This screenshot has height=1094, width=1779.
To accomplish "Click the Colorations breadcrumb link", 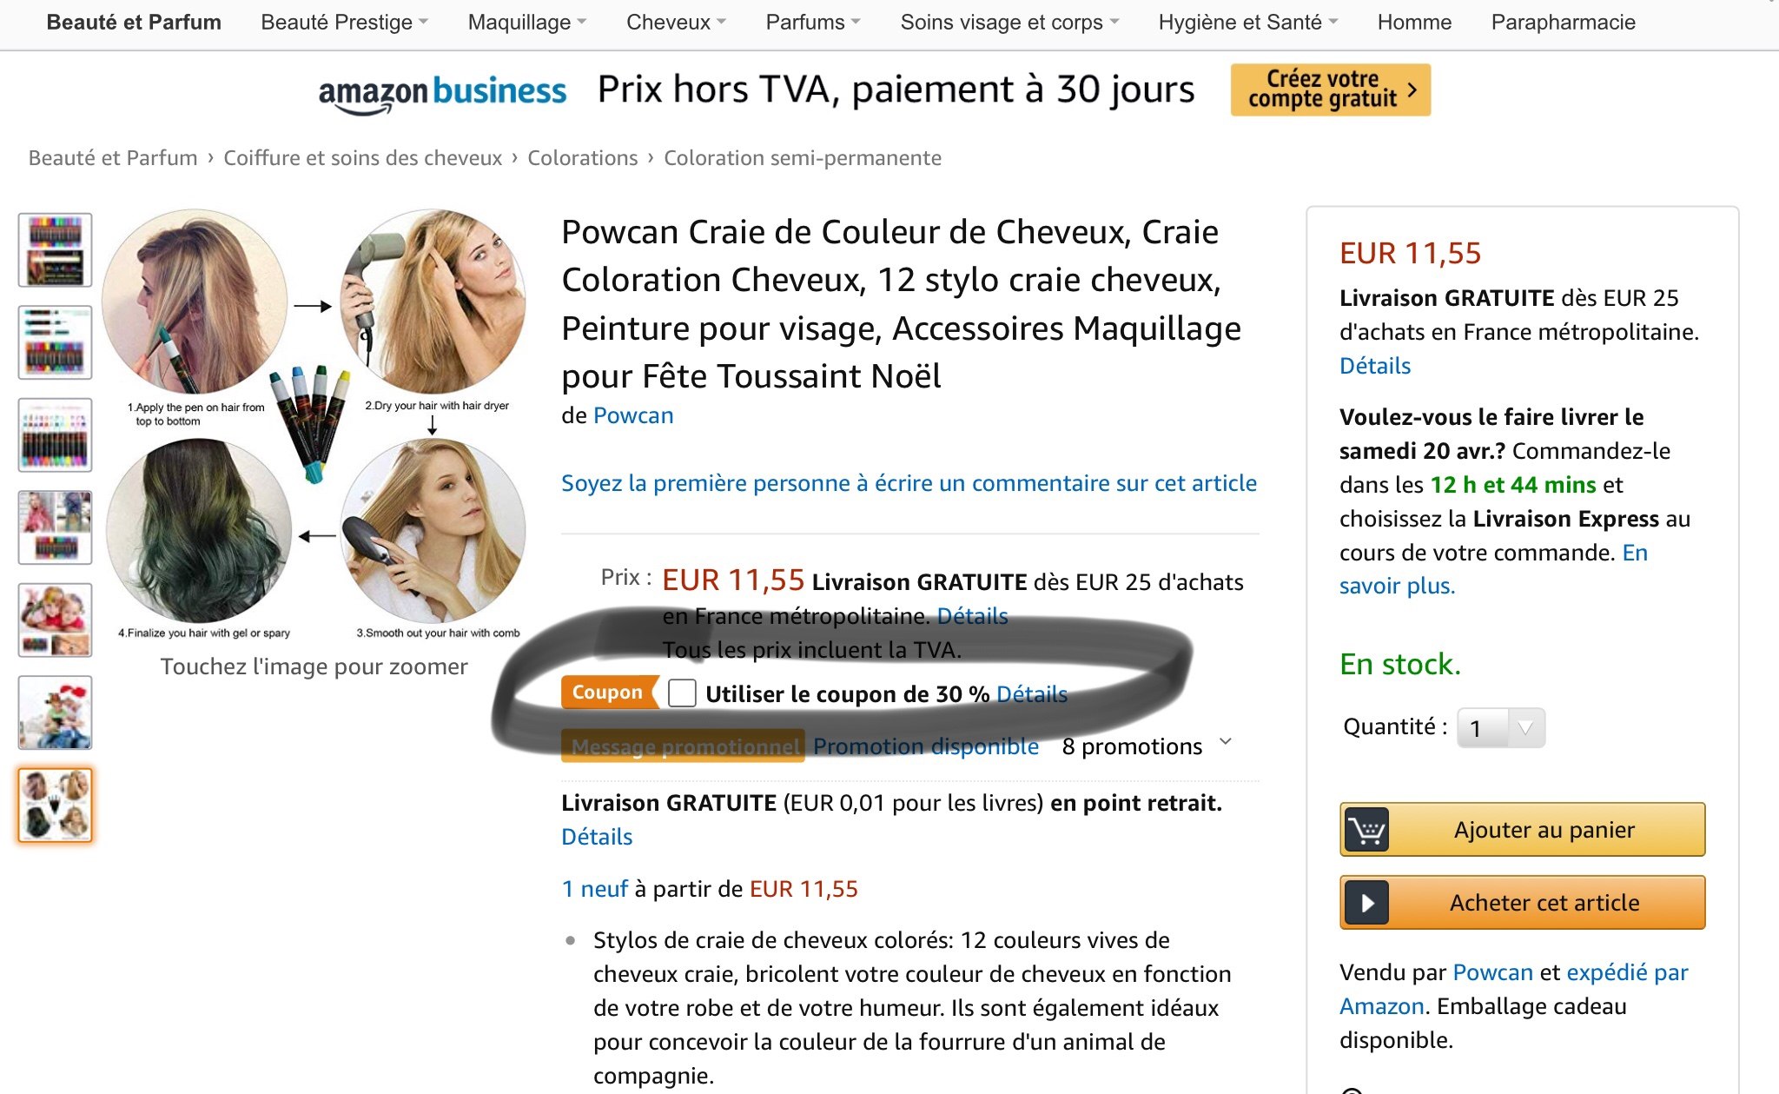I will pyautogui.click(x=583, y=158).
